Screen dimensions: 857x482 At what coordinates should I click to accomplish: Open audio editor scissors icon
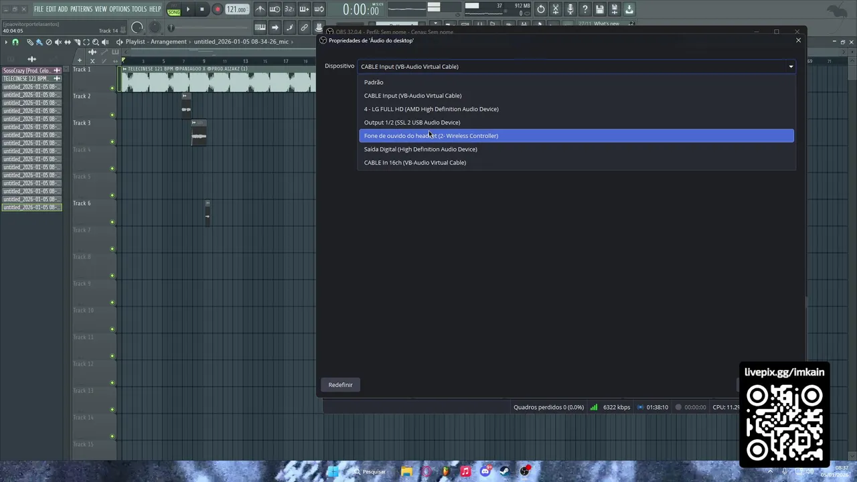tap(556, 9)
